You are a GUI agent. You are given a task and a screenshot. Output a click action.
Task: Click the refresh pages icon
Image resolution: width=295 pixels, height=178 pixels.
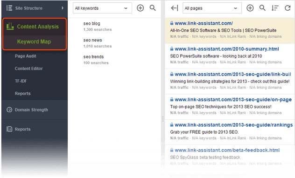288,8
